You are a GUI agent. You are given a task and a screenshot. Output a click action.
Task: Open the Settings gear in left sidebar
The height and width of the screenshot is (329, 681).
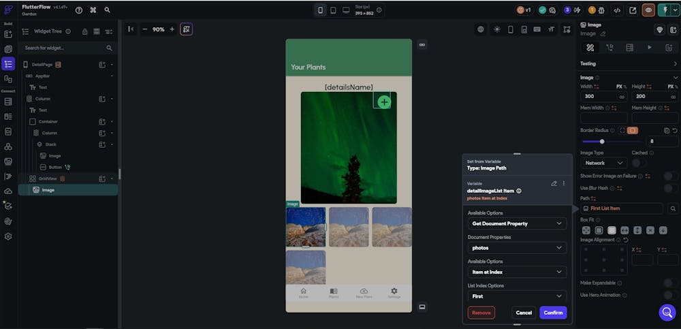[x=7, y=236]
